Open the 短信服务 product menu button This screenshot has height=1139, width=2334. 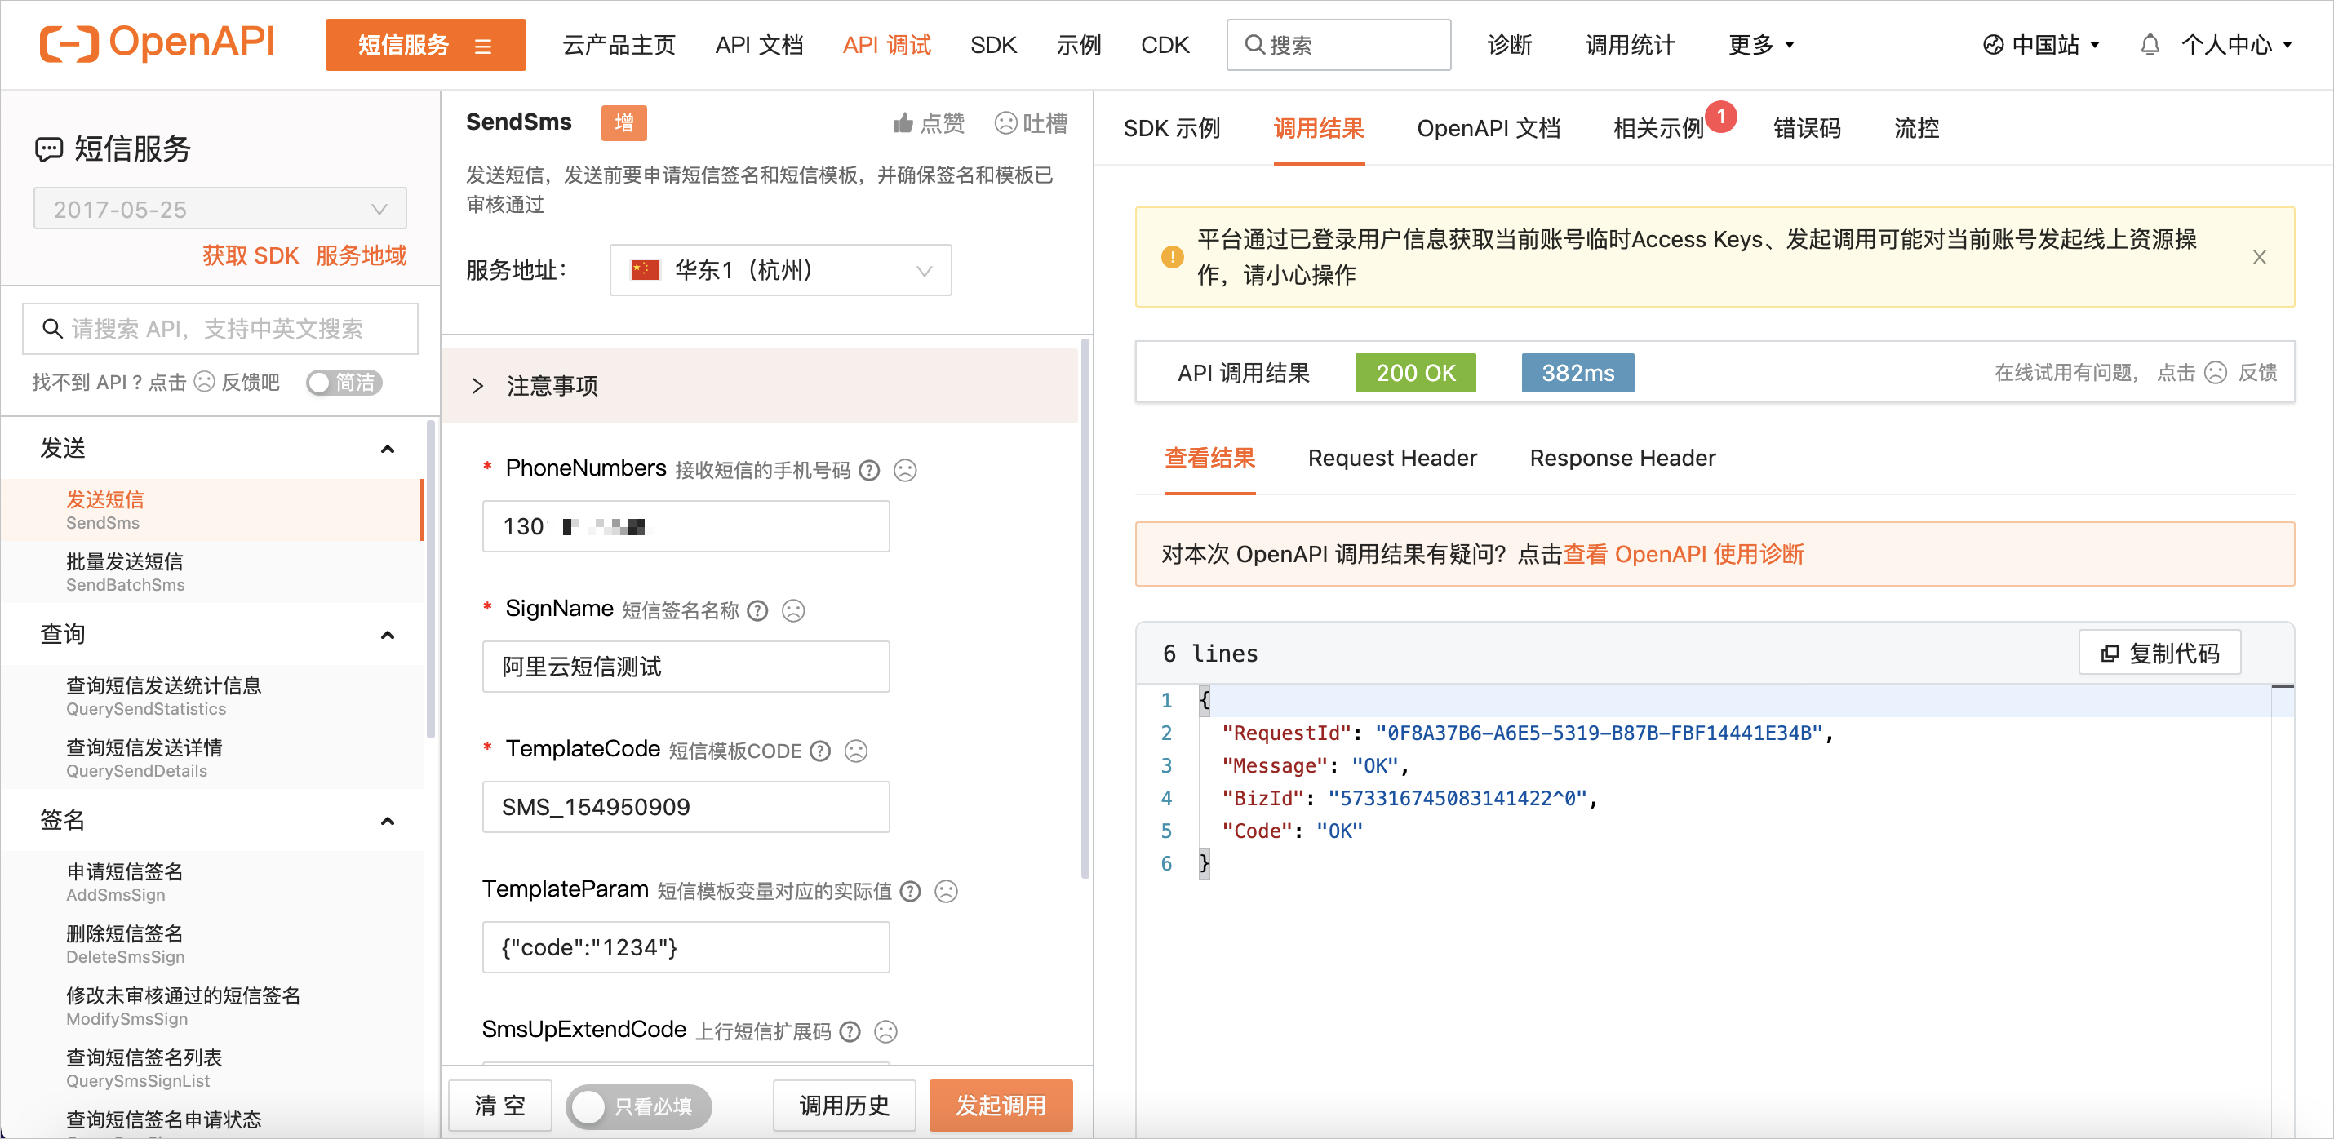tap(425, 46)
